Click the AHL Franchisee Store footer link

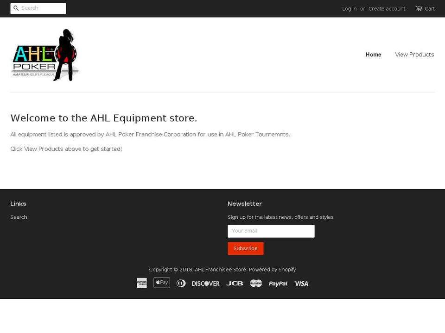[221, 270]
